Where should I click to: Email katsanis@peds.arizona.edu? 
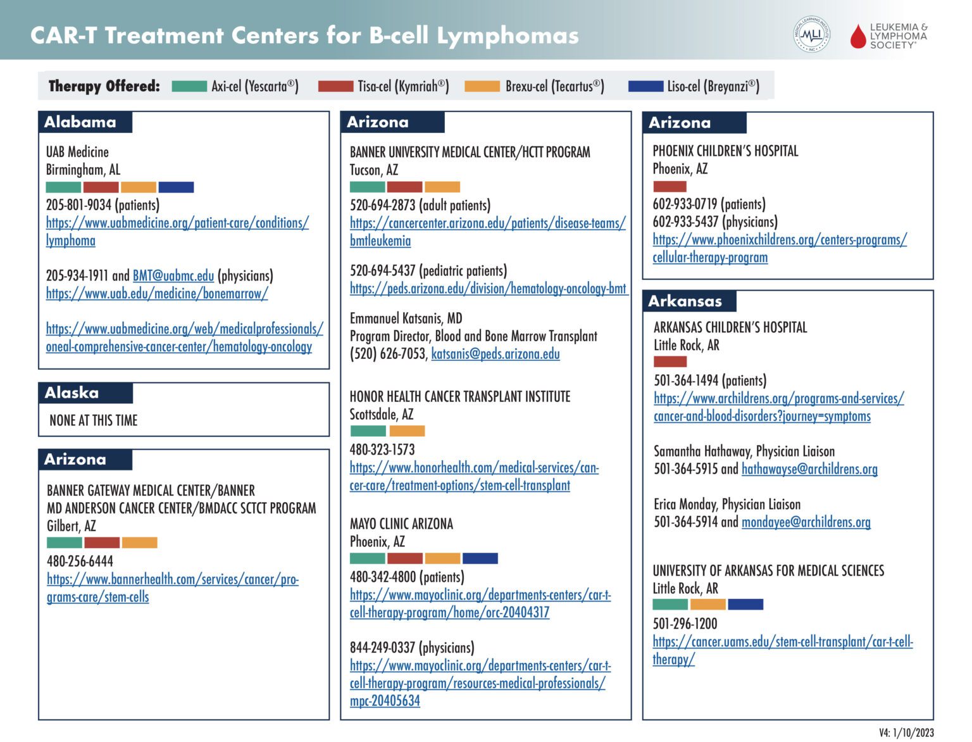click(495, 353)
